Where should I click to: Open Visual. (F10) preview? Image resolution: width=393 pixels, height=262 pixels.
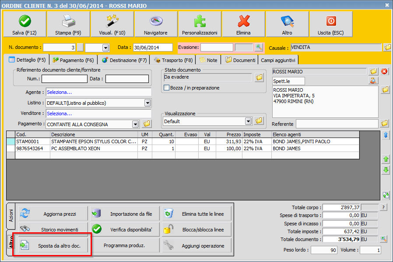pyautogui.click(x=112, y=24)
